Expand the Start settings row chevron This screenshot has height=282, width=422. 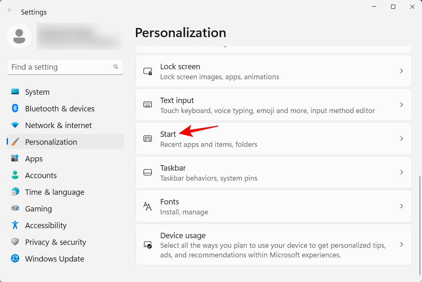tap(401, 138)
